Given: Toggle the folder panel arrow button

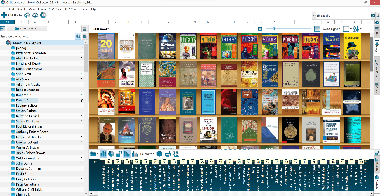Looking at the screenshot, I should pyautogui.click(x=3, y=29).
